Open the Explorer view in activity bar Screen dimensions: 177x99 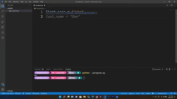coord(2,6)
